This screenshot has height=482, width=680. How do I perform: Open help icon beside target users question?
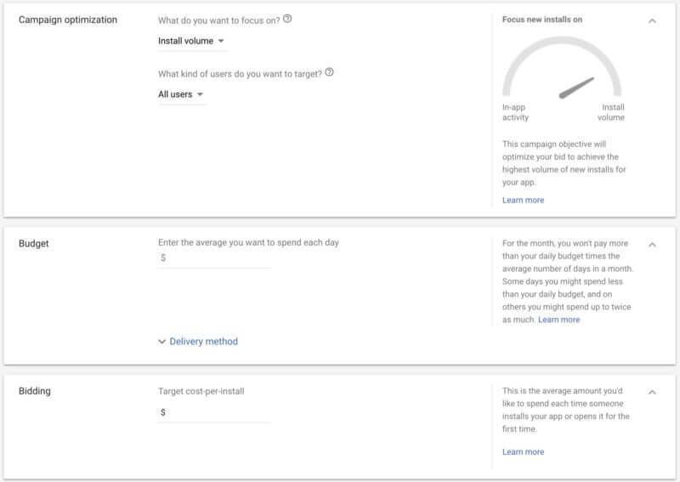(x=329, y=72)
